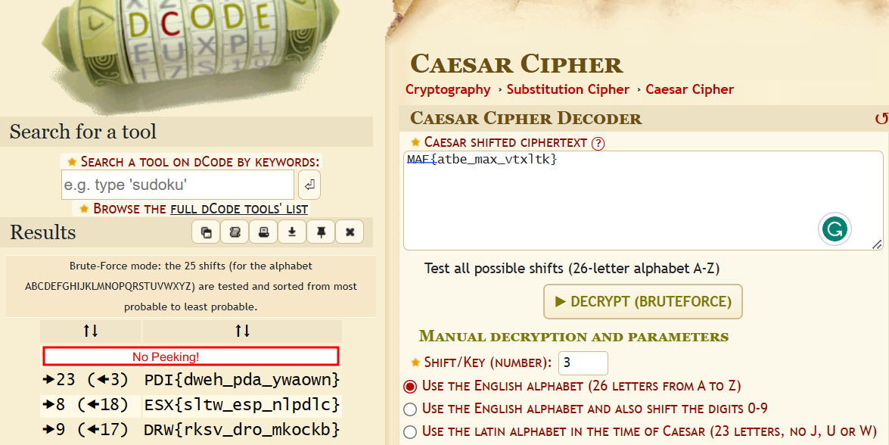The image size is (889, 445).
Task: Sort results by decrypted text column arrows
Action: 243,331
